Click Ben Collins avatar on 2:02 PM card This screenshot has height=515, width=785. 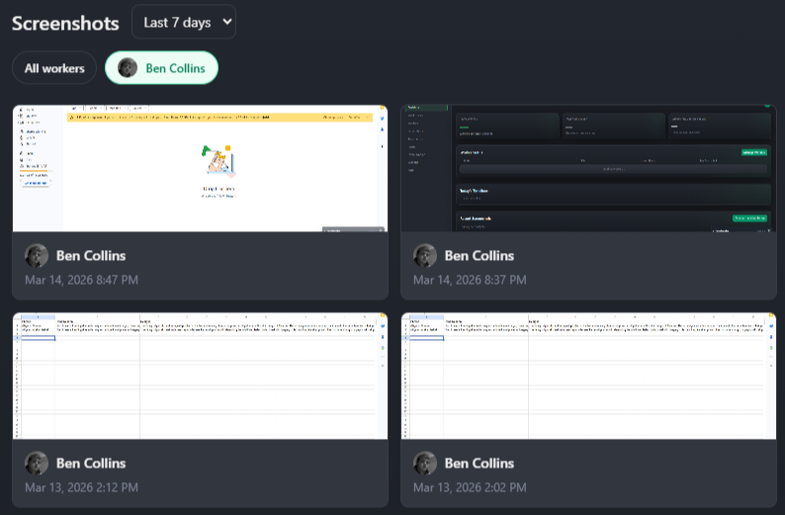pyautogui.click(x=425, y=464)
